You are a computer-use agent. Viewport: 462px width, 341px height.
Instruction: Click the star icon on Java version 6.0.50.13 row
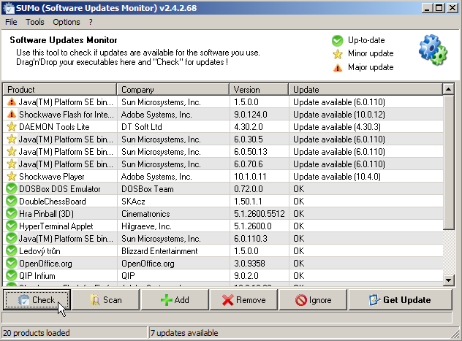click(12, 152)
